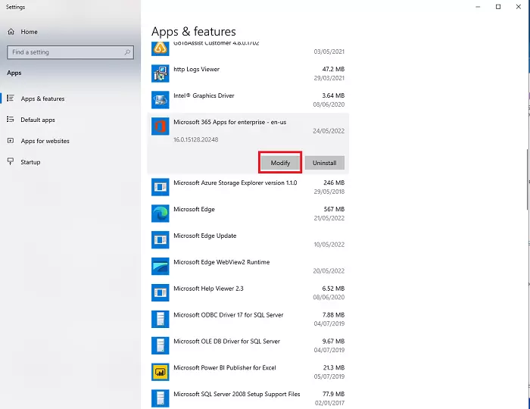Image resolution: width=530 pixels, height=409 pixels.
Task: Click the Apps for websites sidebar icon
Action: 11,141
